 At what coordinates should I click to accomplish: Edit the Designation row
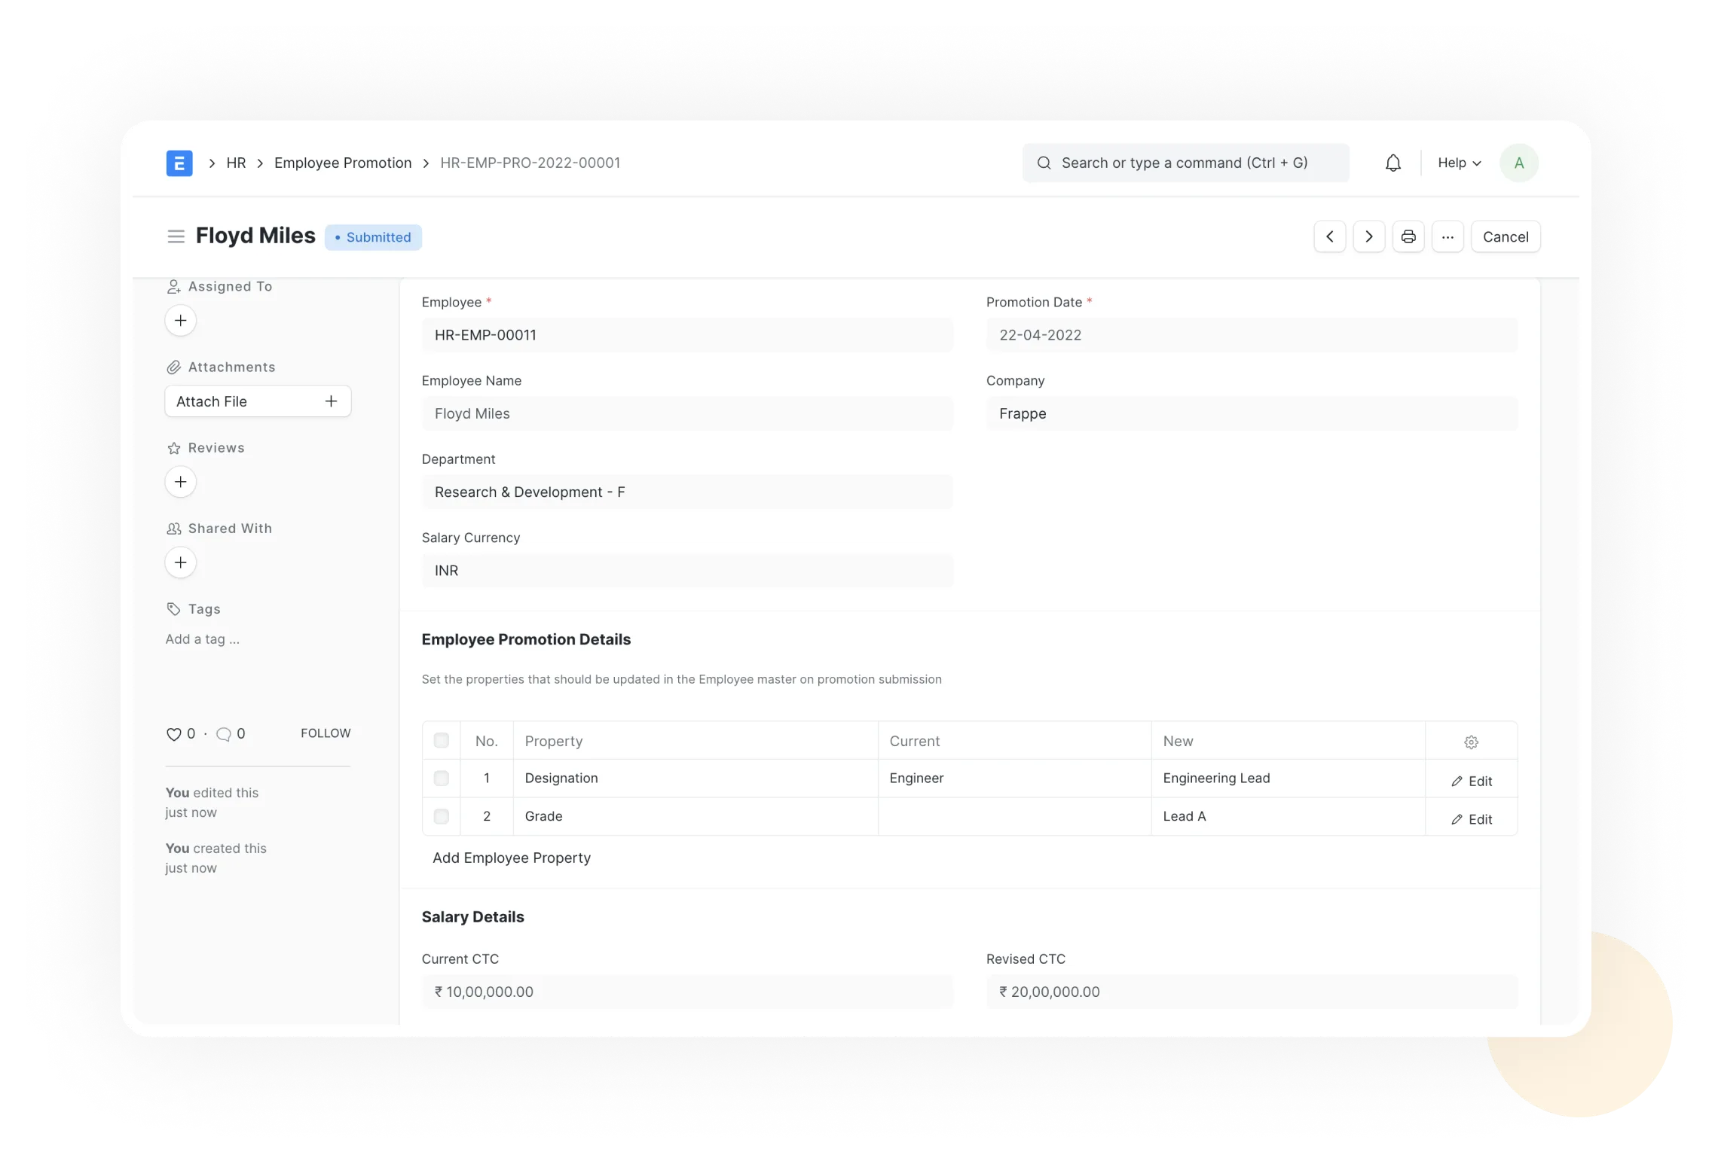click(1472, 782)
